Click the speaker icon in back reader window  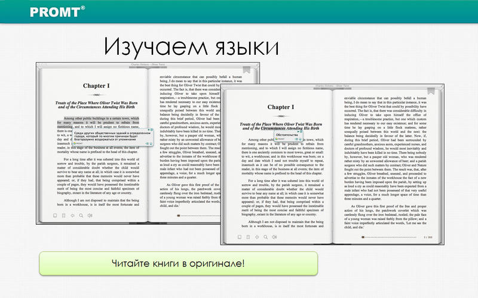coord(90,215)
